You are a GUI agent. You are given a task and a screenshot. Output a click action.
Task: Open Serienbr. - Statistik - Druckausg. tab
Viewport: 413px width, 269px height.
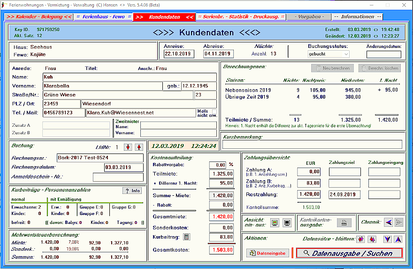point(241,17)
